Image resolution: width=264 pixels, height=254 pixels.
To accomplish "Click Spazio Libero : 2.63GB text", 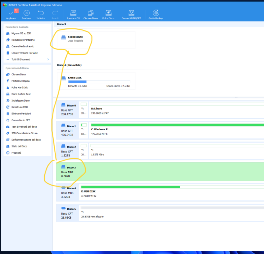I will click(x=118, y=86).
